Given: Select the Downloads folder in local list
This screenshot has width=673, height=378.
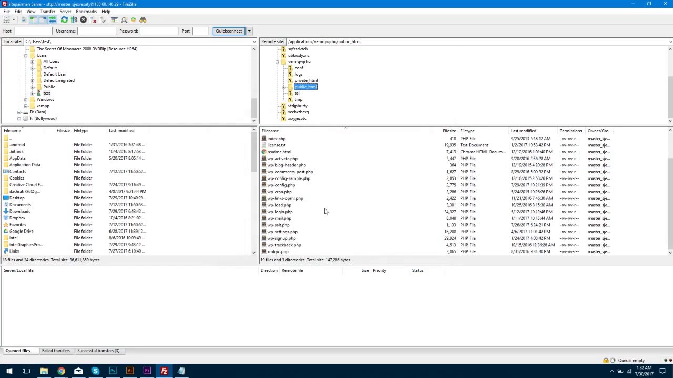Looking at the screenshot, I should [19, 212].
